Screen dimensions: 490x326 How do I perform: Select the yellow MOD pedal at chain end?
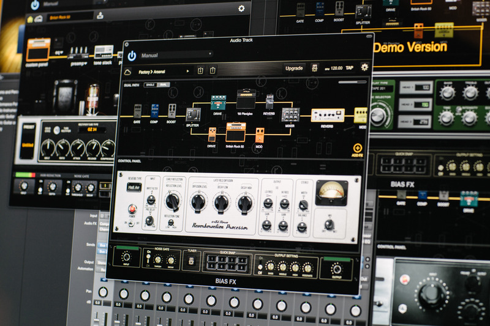point(360,116)
